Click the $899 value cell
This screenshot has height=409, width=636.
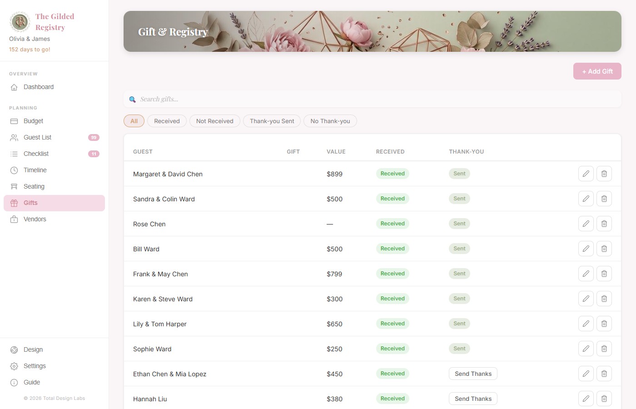(x=334, y=174)
